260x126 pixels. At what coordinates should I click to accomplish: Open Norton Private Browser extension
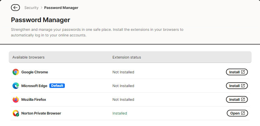tap(237, 113)
